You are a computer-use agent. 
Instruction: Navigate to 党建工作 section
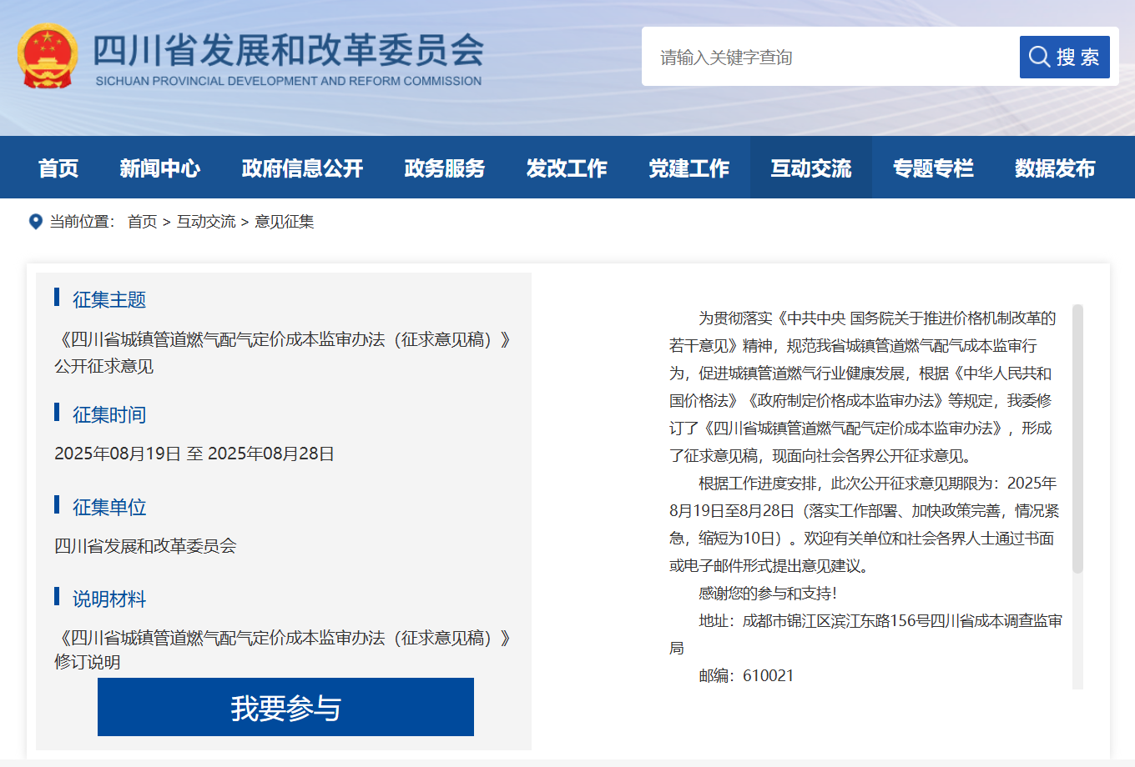pyautogui.click(x=689, y=168)
